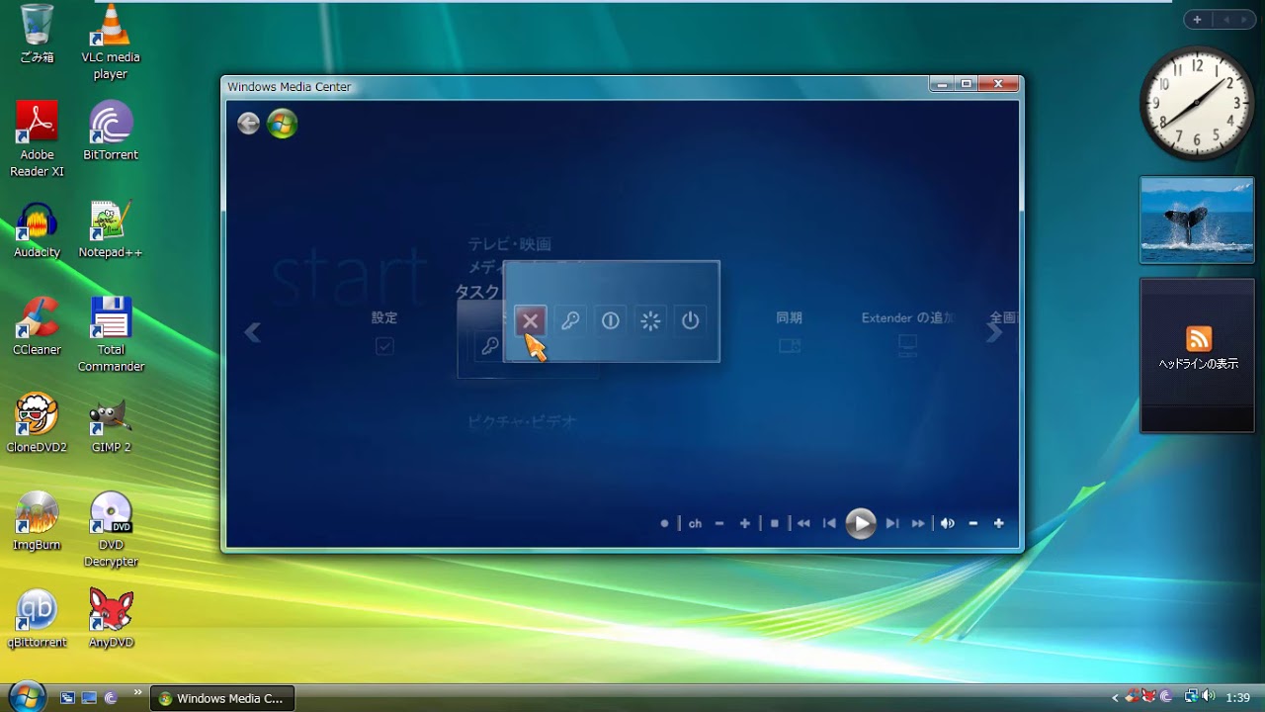The height and width of the screenshot is (712, 1265).
Task: Open qBittorrent desktop shortcut
Action: pyautogui.click(x=37, y=618)
